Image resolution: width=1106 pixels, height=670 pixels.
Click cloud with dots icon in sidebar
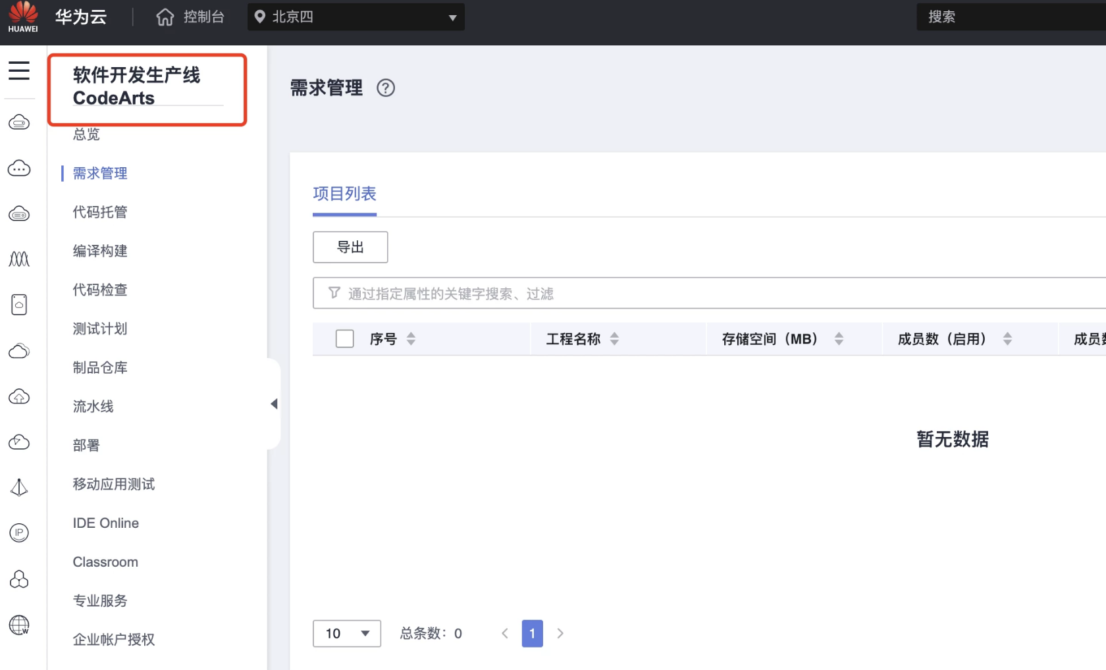pyautogui.click(x=19, y=168)
